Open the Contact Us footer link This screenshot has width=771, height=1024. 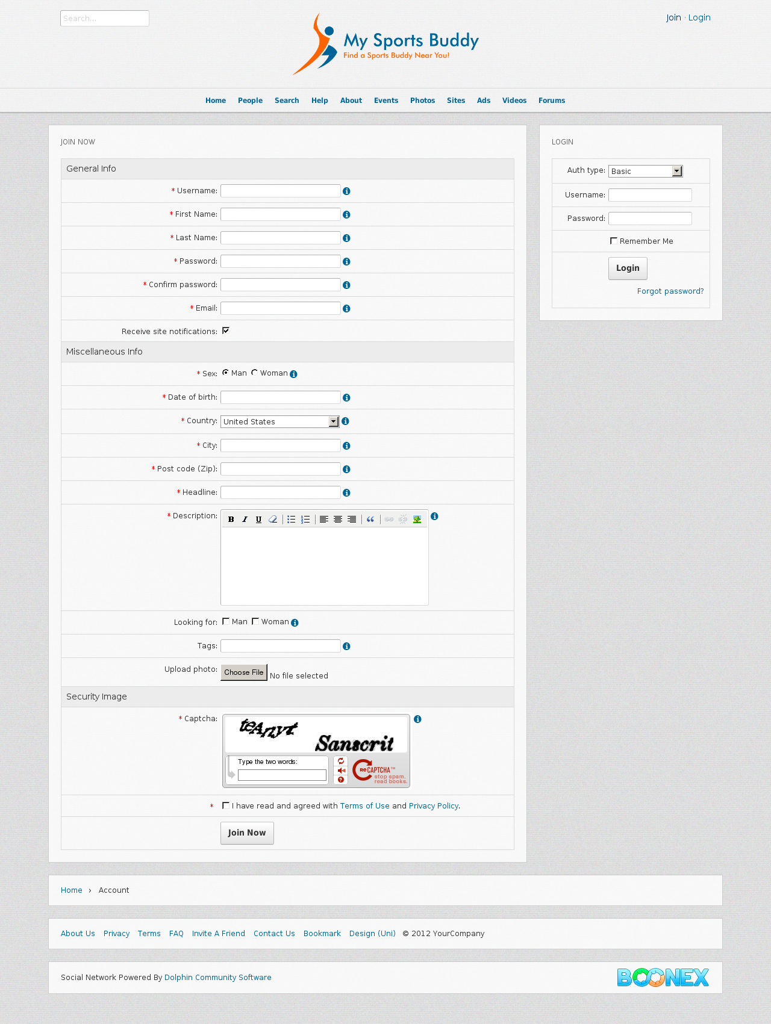274,934
